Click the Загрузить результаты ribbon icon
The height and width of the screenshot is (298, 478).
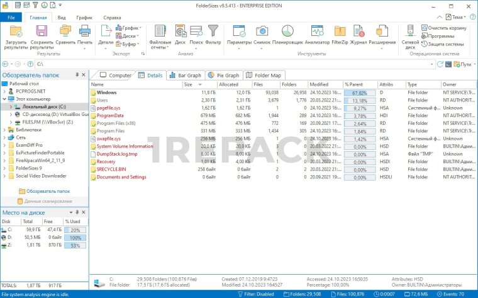[16, 33]
